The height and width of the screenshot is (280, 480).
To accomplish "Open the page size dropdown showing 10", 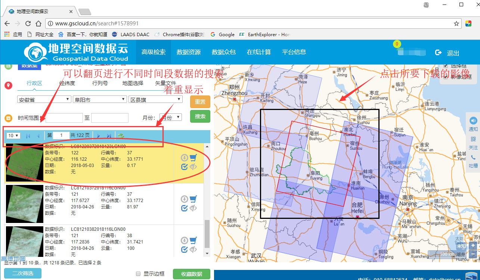I will (x=13, y=136).
